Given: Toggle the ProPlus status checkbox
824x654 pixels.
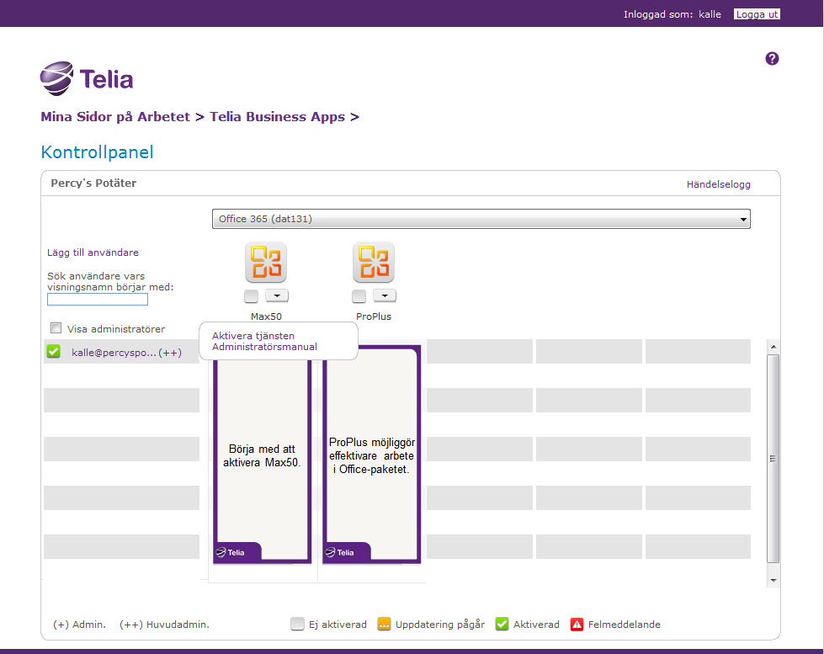Looking at the screenshot, I should coord(359,296).
